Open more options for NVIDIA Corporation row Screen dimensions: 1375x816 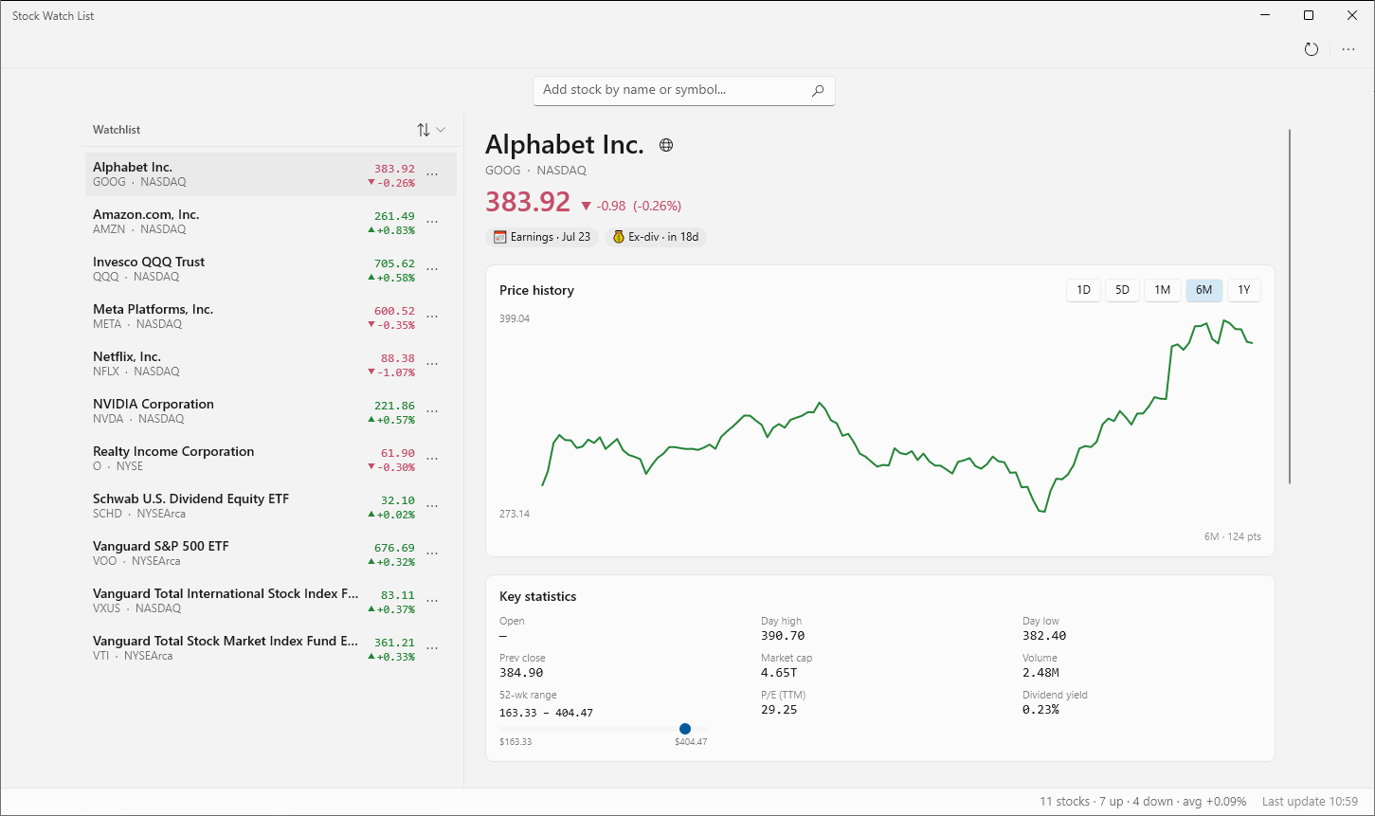click(432, 411)
